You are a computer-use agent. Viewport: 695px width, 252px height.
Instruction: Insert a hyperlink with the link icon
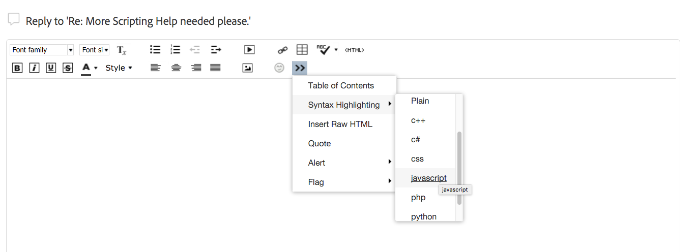[282, 50]
